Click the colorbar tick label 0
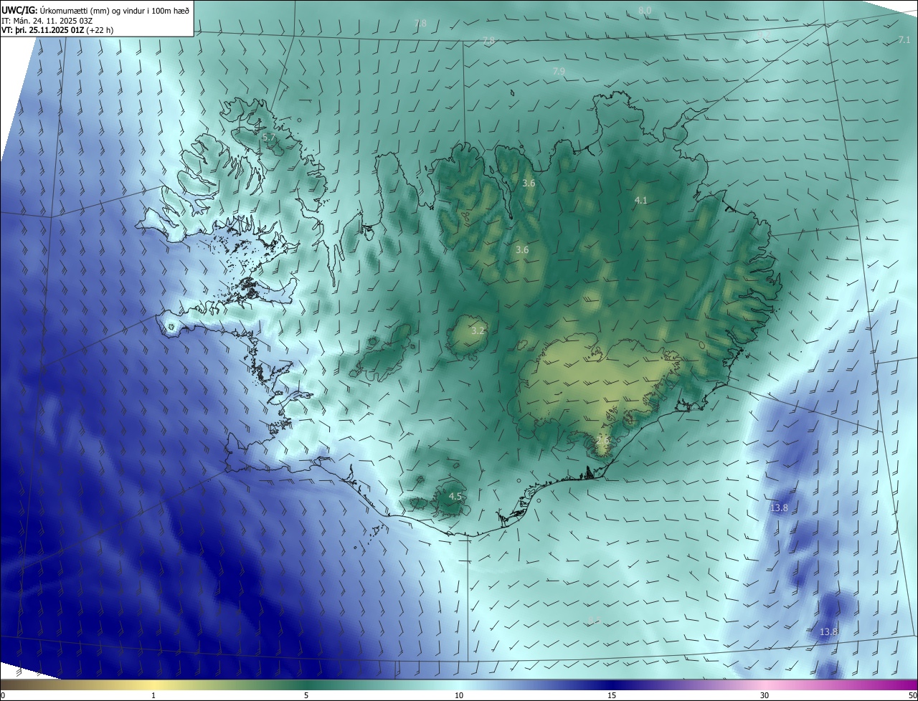Viewport: 918px width, 701px height. pos(3,696)
